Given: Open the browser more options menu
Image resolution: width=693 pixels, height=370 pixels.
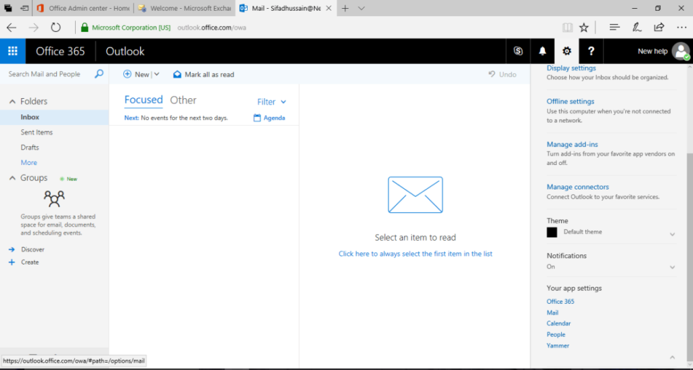Looking at the screenshot, I should (681, 27).
